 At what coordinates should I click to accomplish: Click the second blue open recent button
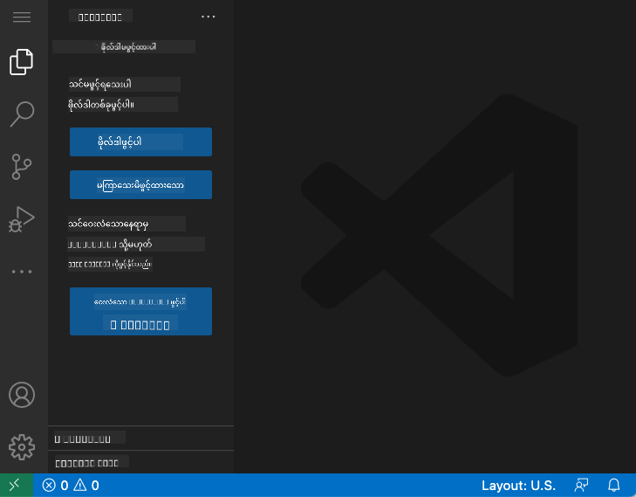(x=140, y=185)
